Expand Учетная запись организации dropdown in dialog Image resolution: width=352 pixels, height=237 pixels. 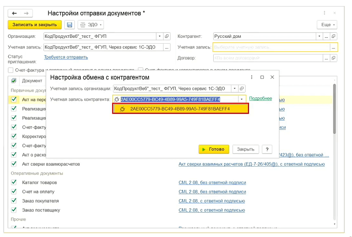point(234,89)
